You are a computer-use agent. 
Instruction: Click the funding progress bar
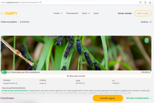[76, 72]
